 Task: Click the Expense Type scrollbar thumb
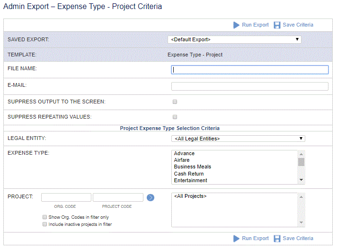coord(301,162)
